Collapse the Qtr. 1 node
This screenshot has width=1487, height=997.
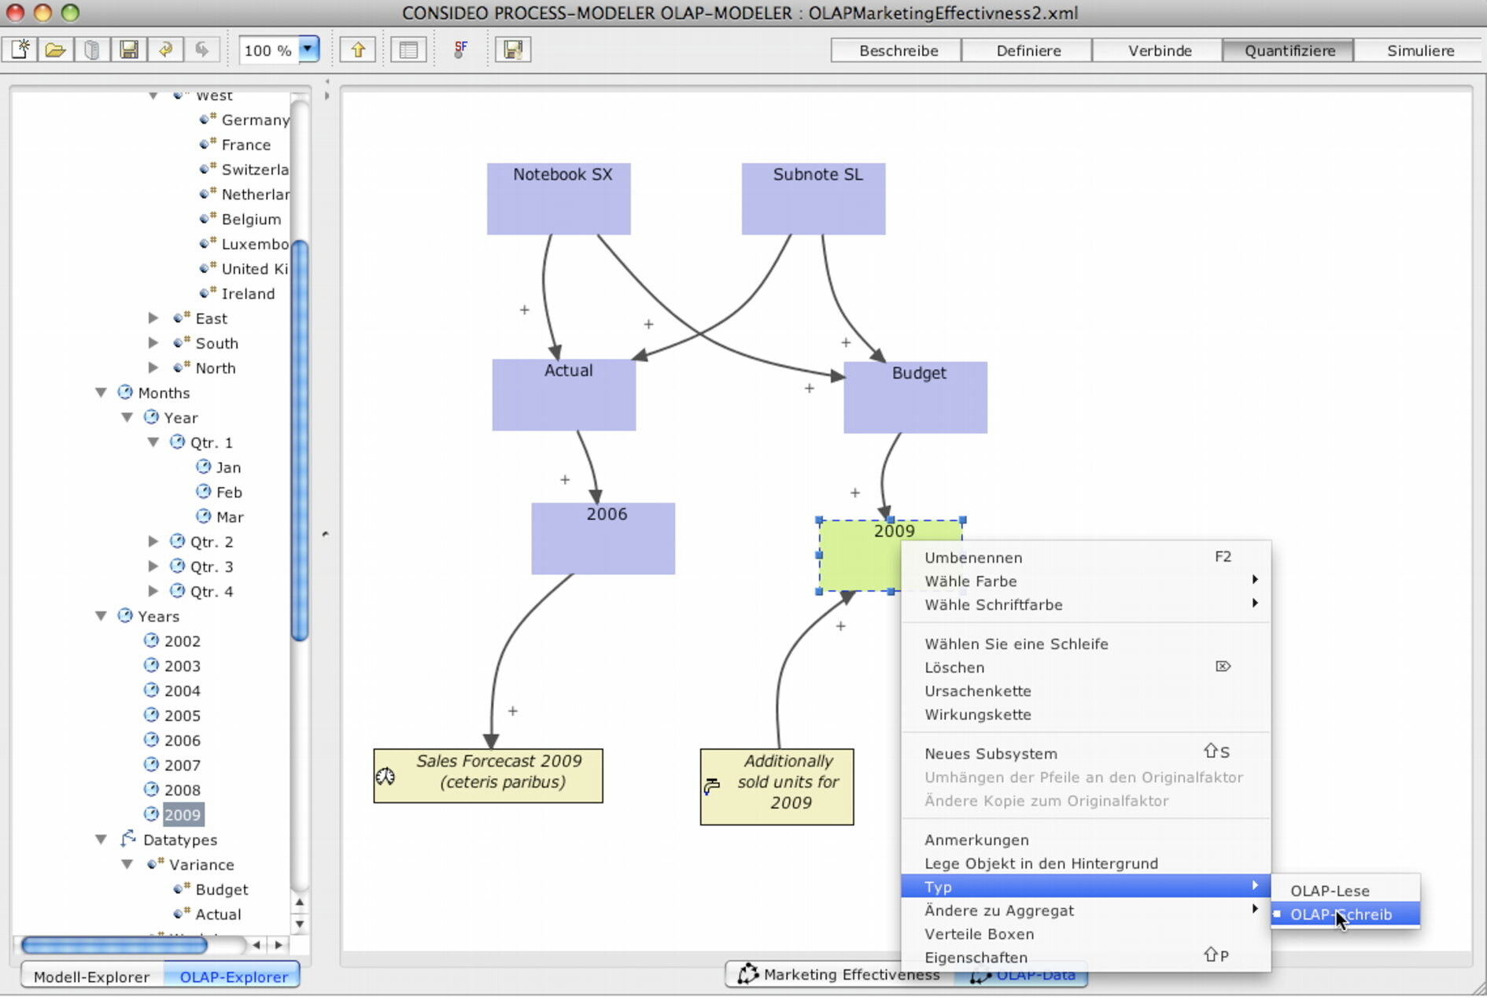pyautogui.click(x=153, y=442)
